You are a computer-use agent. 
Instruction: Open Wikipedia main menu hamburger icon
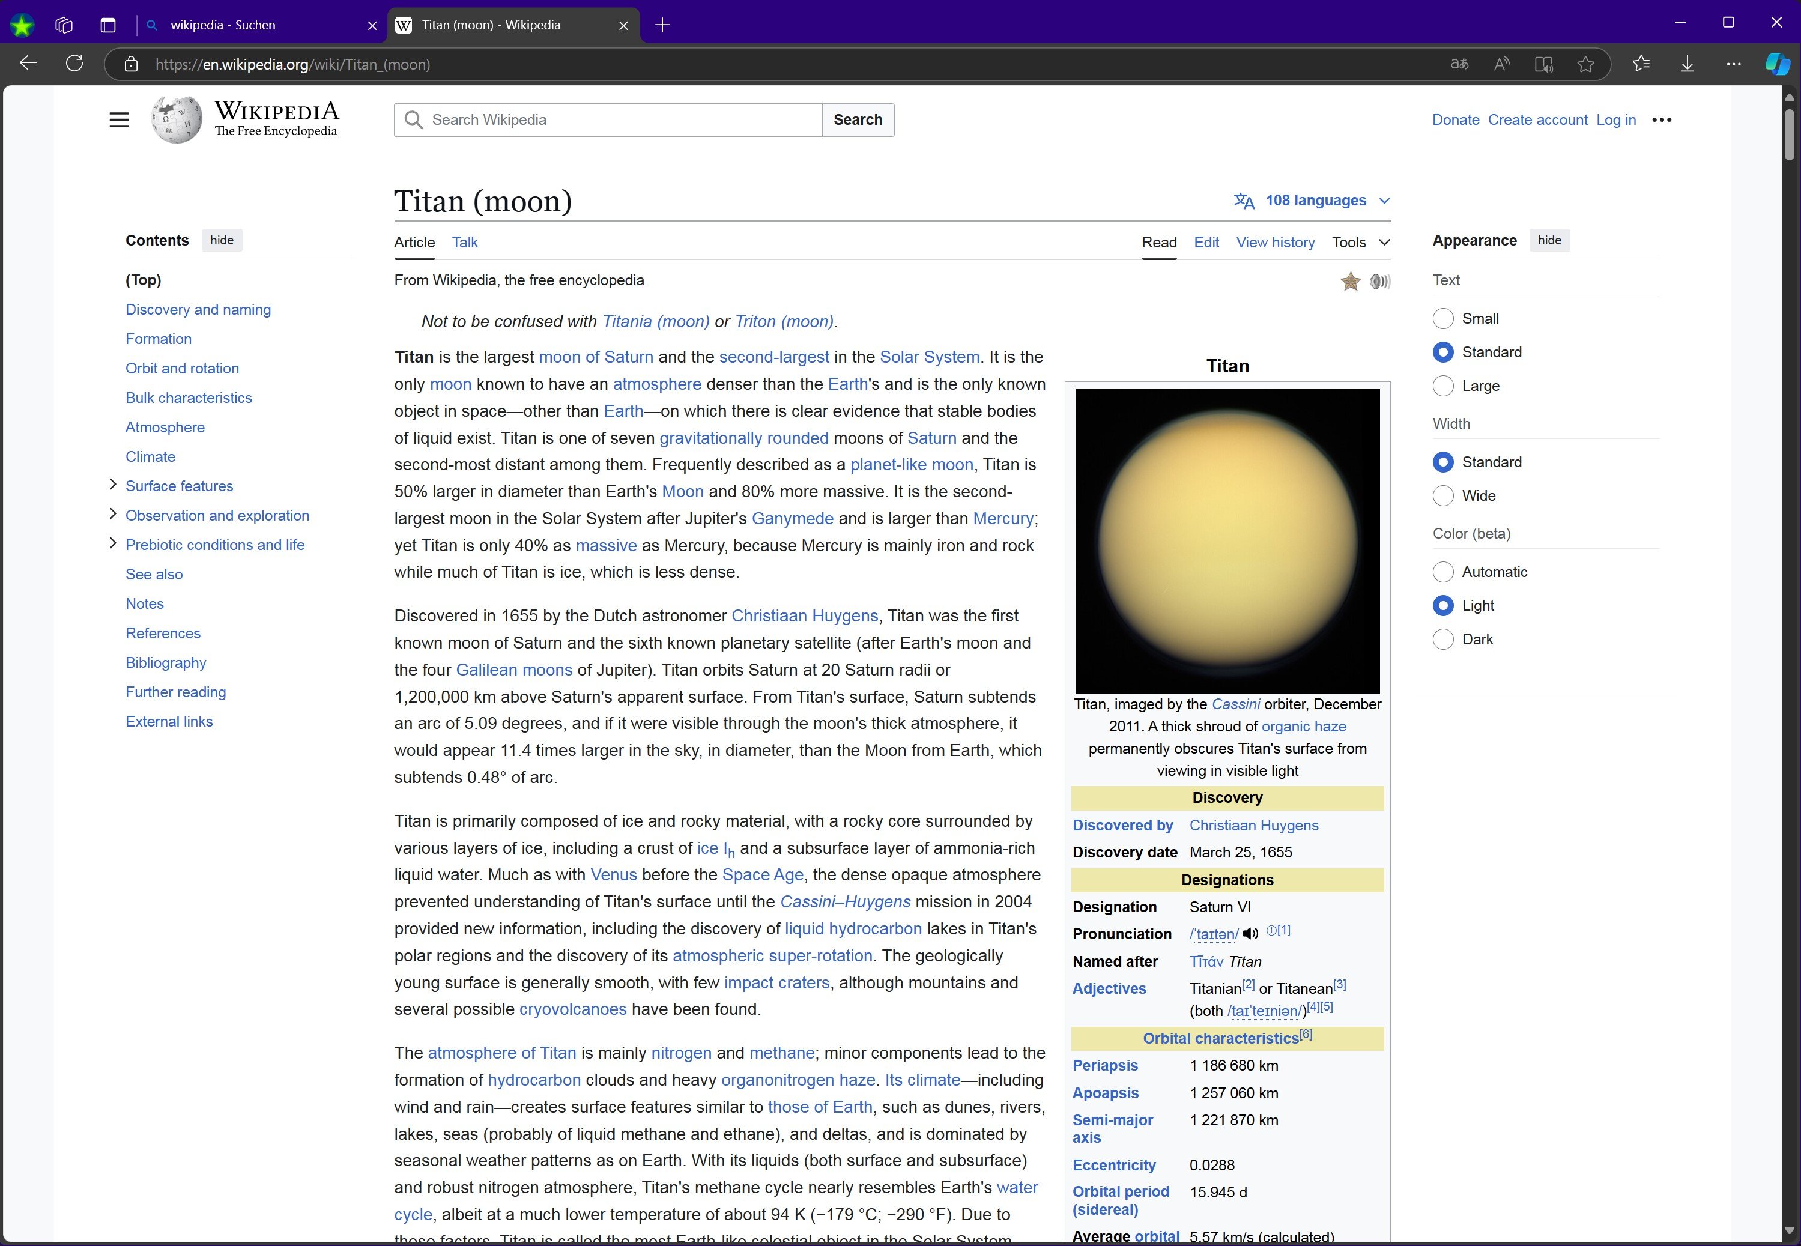click(119, 120)
